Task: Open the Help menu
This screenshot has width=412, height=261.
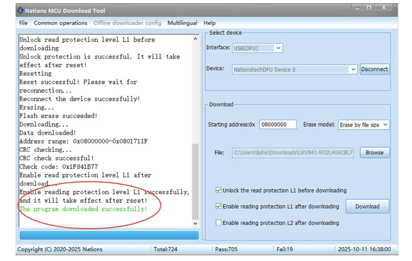Action: 209,23
